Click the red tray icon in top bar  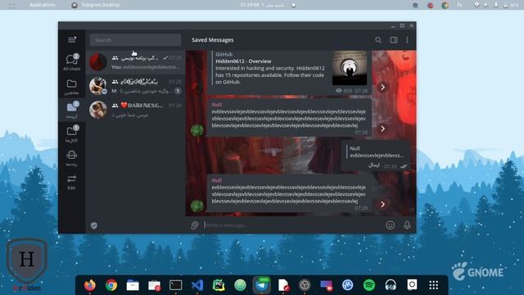(x=430, y=5)
